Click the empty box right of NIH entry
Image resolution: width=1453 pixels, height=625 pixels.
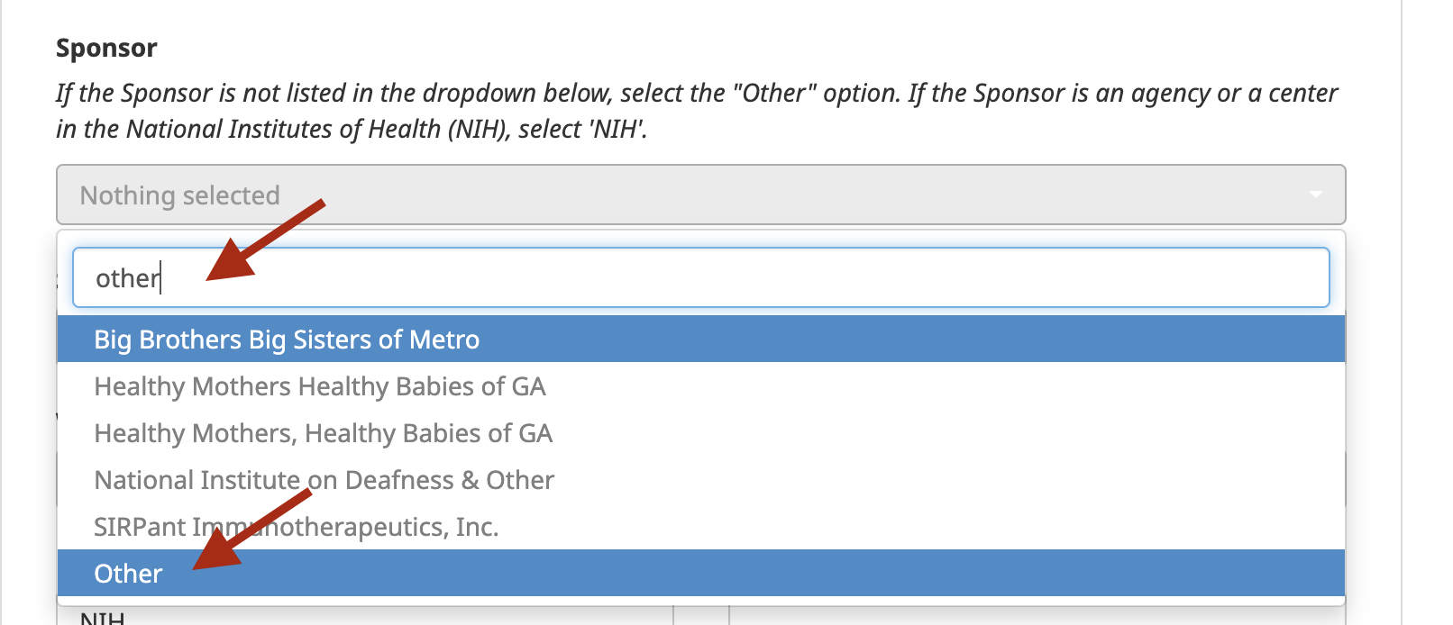tap(1037, 617)
